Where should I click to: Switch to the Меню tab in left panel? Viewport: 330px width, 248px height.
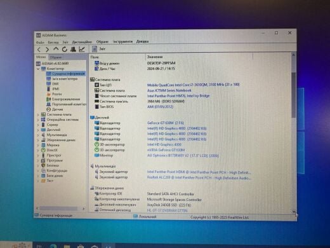41,57
